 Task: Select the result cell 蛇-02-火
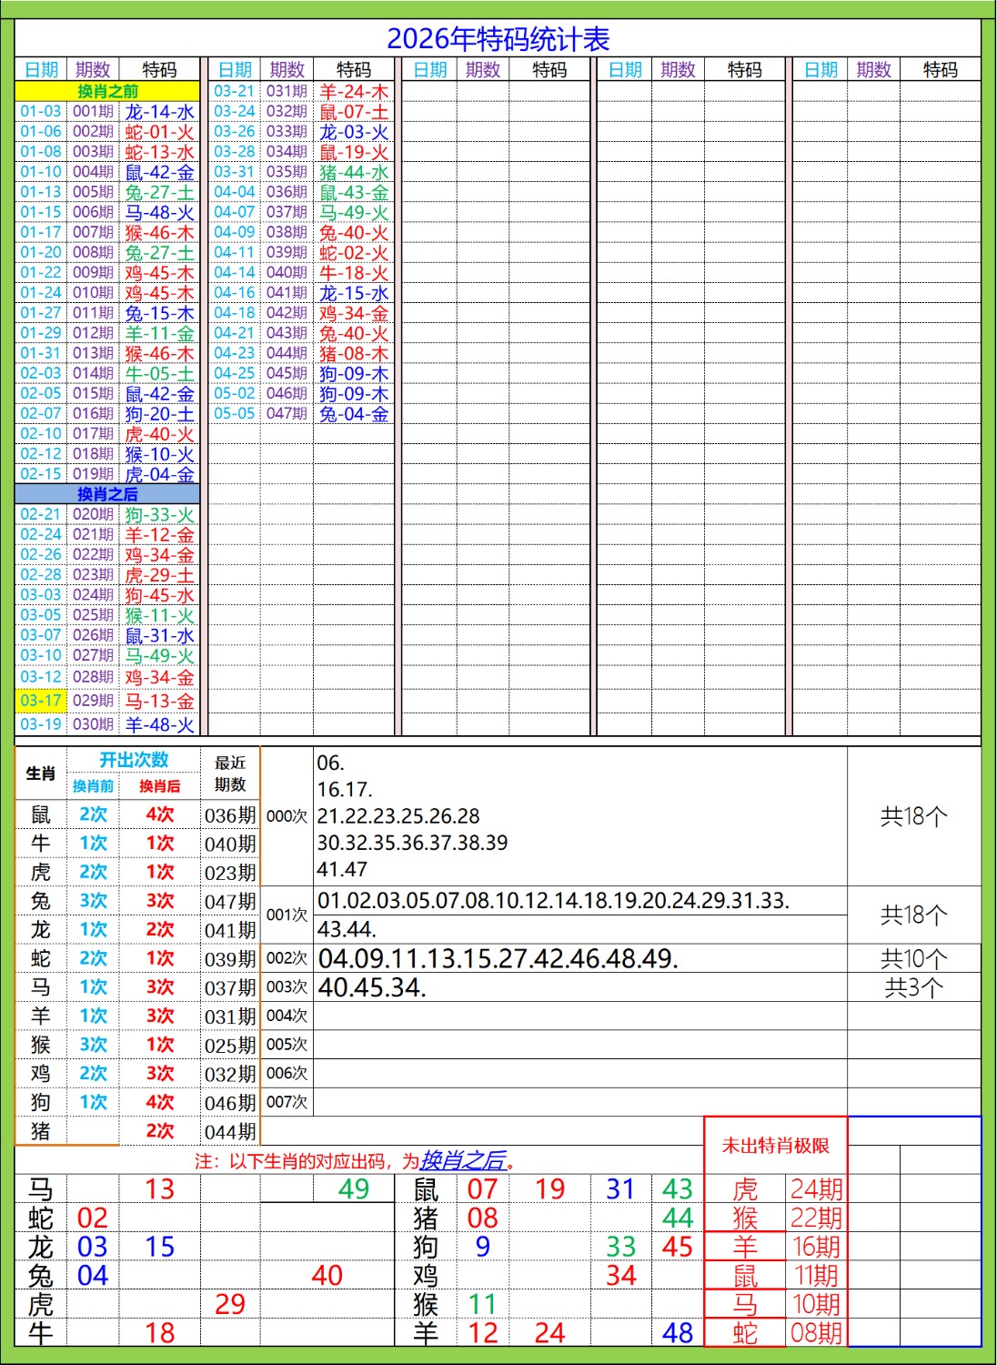[354, 252]
